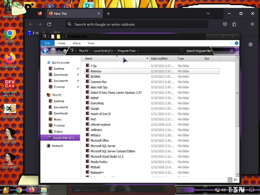Open the HxD desktop shortcut icon
The height and width of the screenshot is (195, 260).
10,111
